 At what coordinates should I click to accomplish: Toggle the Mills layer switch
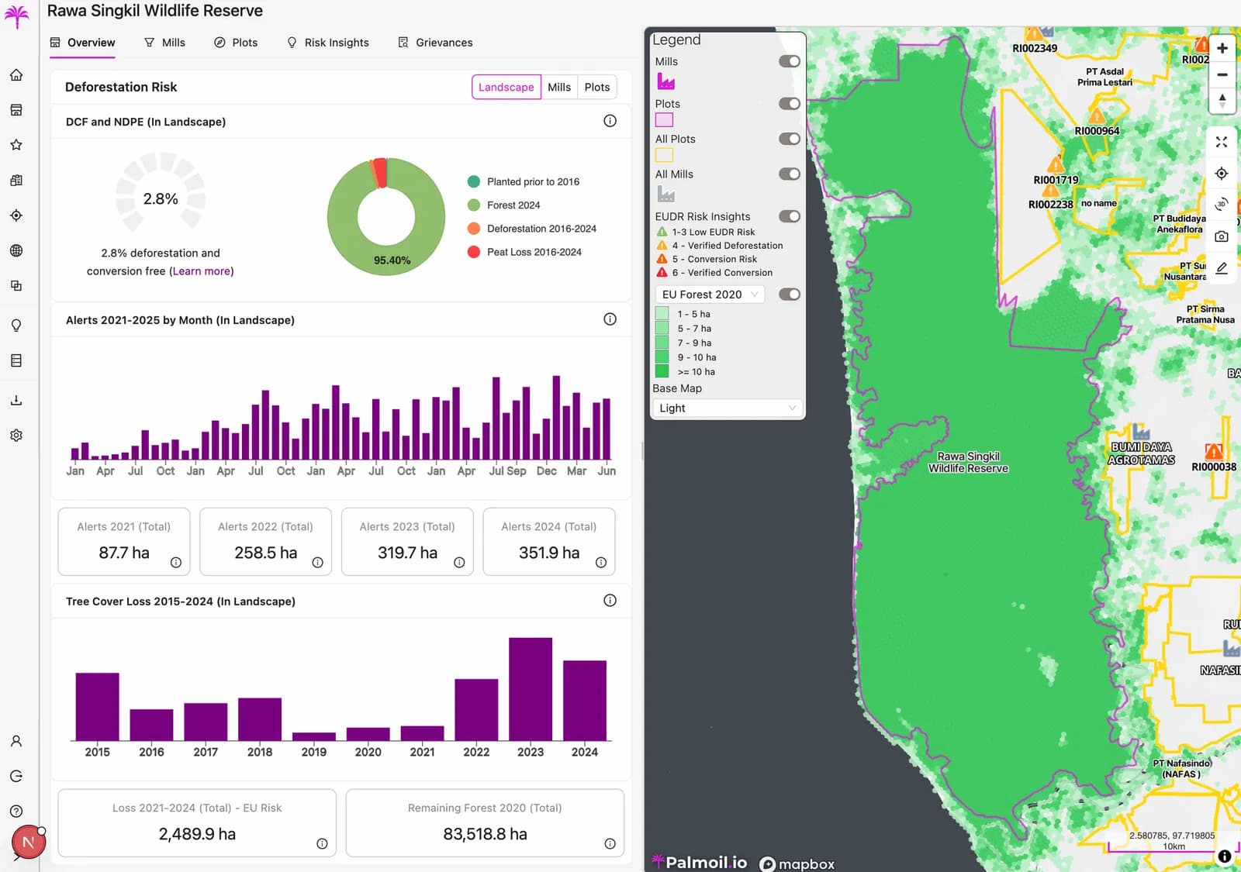pyautogui.click(x=789, y=61)
